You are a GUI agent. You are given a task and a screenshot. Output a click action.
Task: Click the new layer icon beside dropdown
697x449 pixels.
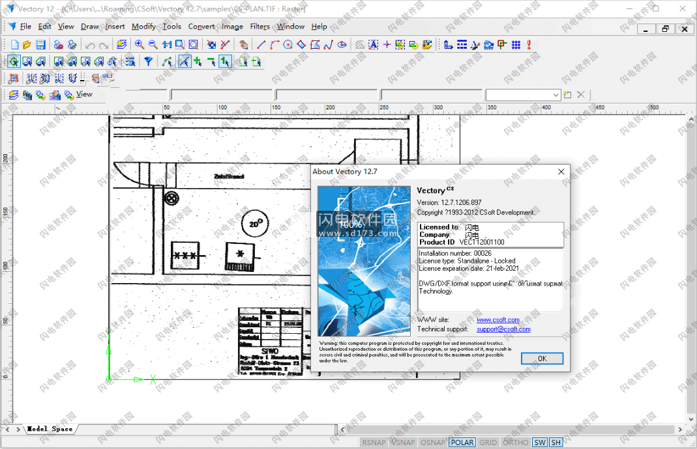567,94
